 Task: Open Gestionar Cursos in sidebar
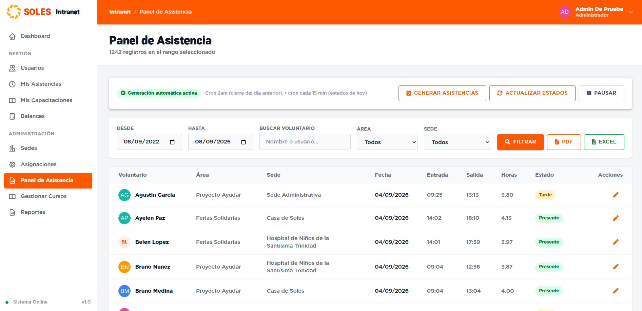tap(48, 196)
